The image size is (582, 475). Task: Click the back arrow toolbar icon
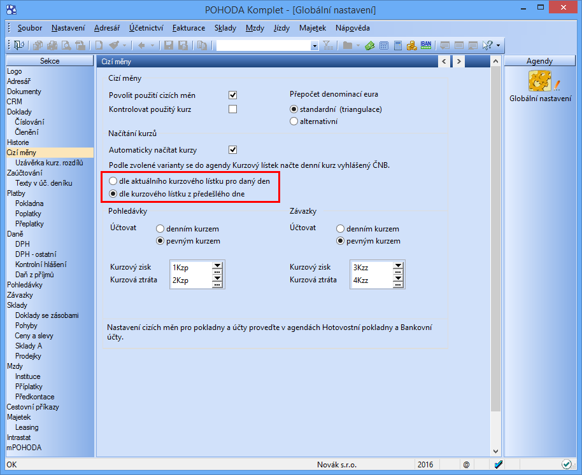[141, 45]
